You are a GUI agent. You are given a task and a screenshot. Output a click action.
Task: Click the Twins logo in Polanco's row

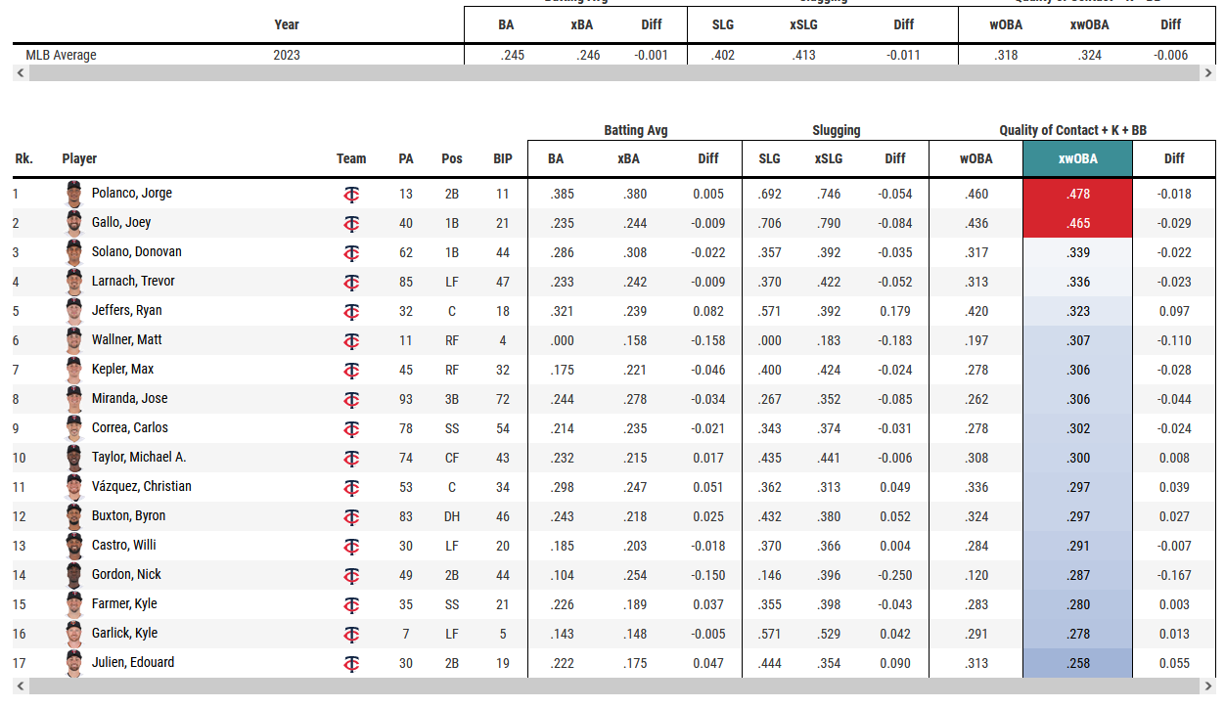click(x=351, y=195)
